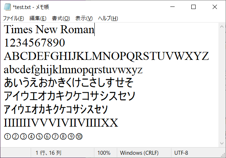Click the lowercase abcdefghijklmnopqrstuvwxyz line

pyautogui.click(x=73, y=70)
